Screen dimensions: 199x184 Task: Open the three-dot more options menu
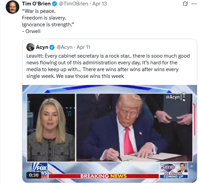[x=194, y=4]
